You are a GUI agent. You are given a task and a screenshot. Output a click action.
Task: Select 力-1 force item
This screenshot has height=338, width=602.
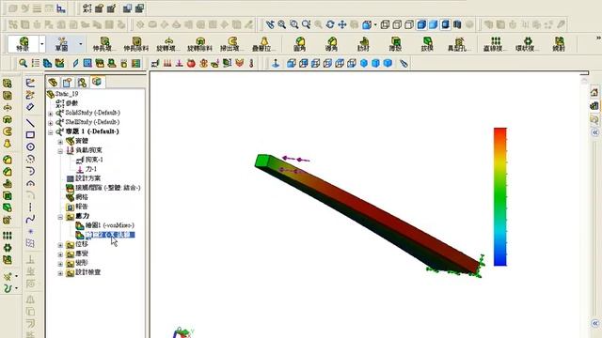[x=87, y=169]
